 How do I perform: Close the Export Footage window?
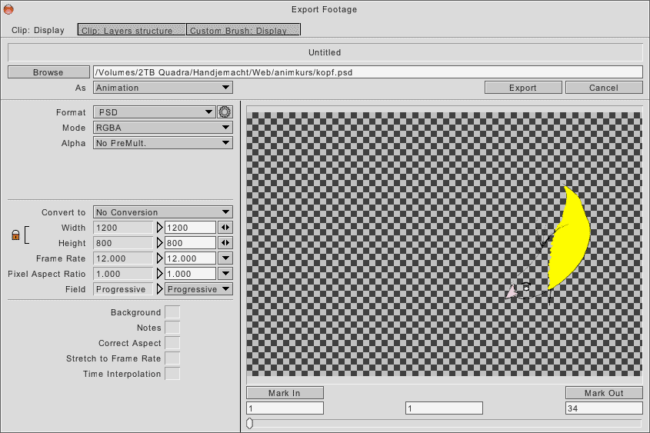tap(8, 9)
